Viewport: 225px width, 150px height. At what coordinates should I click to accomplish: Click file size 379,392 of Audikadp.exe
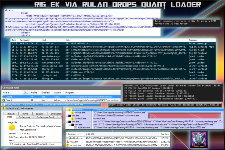tap(165, 138)
